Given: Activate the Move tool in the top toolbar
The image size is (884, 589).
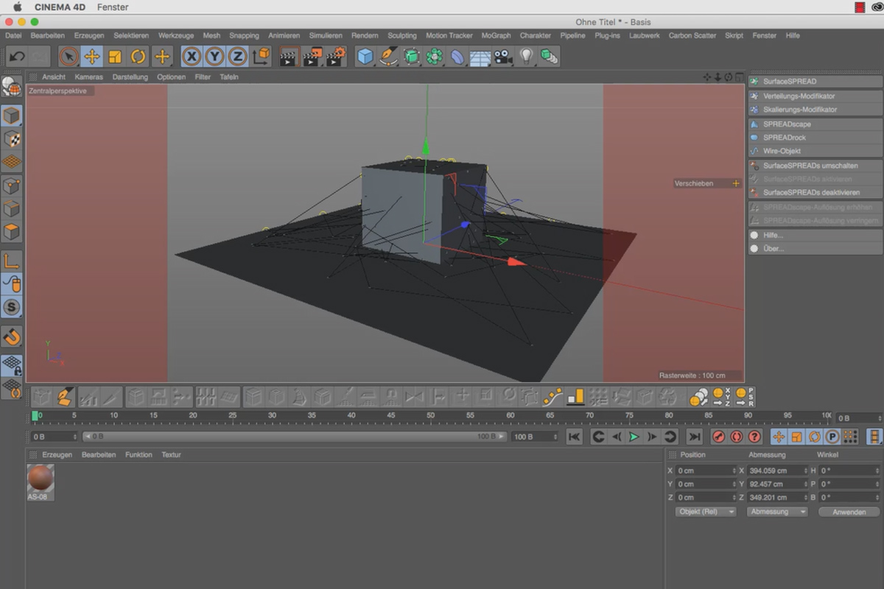Looking at the screenshot, I should pos(92,56).
